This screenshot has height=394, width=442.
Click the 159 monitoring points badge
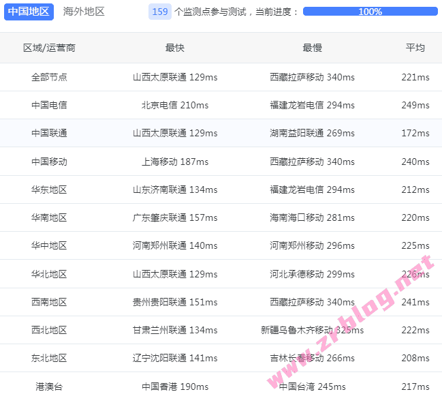(160, 12)
